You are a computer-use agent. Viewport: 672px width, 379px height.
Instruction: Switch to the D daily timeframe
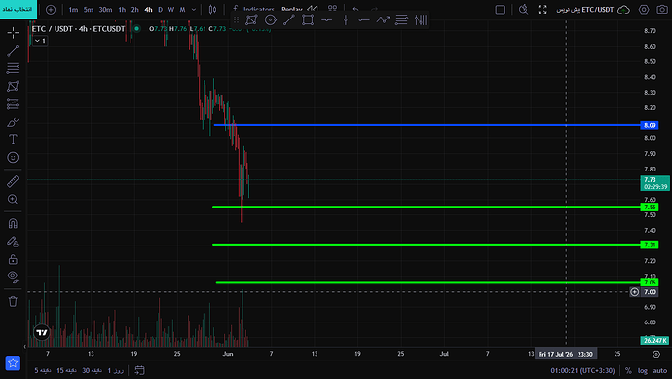161,10
